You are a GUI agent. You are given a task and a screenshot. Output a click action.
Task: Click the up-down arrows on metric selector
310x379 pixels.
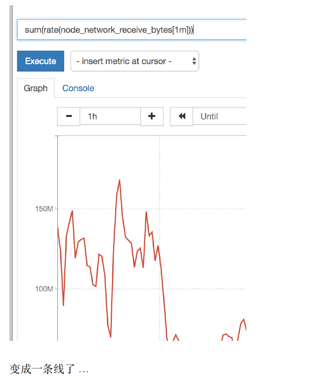194,61
